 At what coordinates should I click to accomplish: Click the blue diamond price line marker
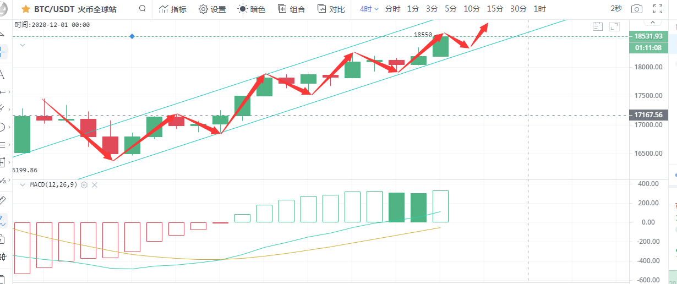132,36
